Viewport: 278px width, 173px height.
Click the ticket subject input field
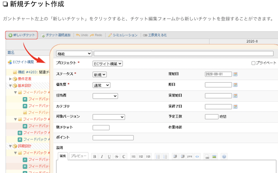coord(184,54)
